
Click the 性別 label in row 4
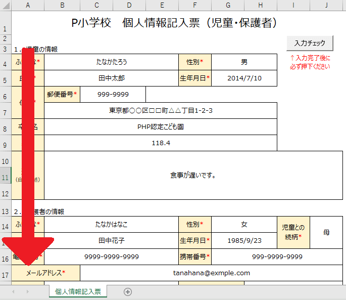pos(195,62)
